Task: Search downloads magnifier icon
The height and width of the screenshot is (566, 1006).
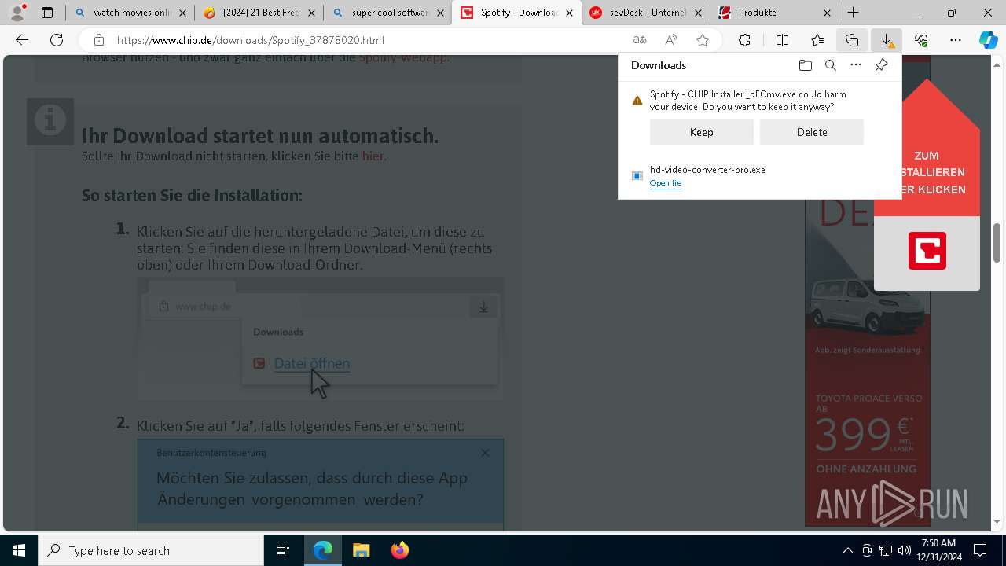Action: tap(830, 65)
